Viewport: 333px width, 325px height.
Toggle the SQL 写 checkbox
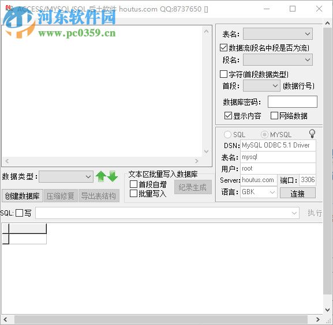(x=19, y=213)
